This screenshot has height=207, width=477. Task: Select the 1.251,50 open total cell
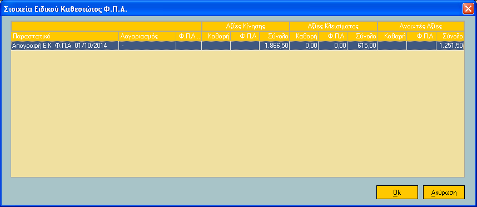click(x=450, y=46)
